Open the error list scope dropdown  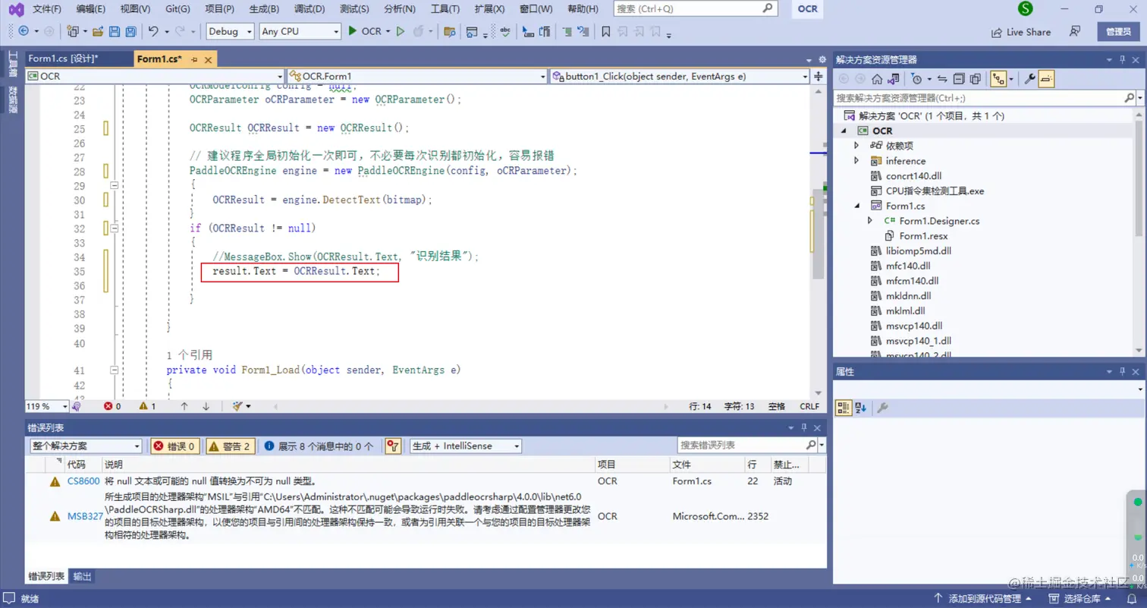[x=85, y=446]
